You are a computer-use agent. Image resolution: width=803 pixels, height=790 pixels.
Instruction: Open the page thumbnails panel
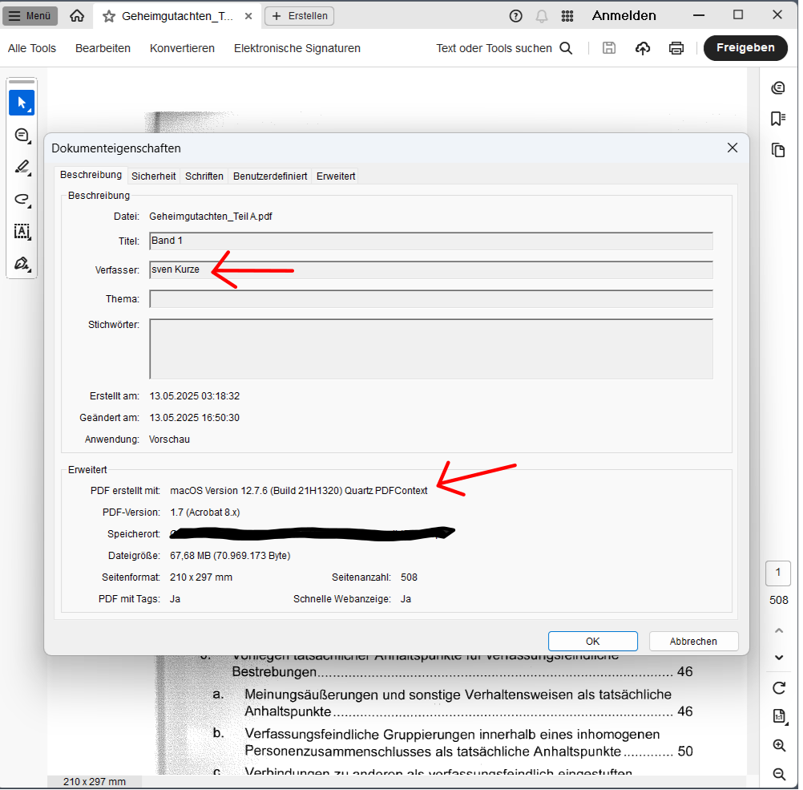[x=778, y=150]
